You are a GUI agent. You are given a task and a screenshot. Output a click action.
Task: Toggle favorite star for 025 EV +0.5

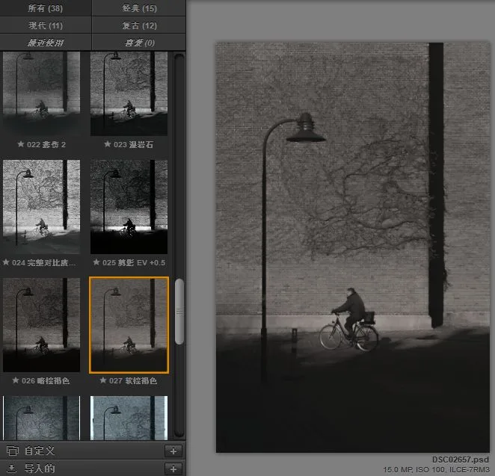[96, 262]
